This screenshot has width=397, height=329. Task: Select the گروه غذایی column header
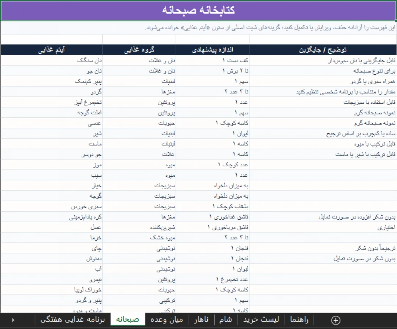point(139,50)
